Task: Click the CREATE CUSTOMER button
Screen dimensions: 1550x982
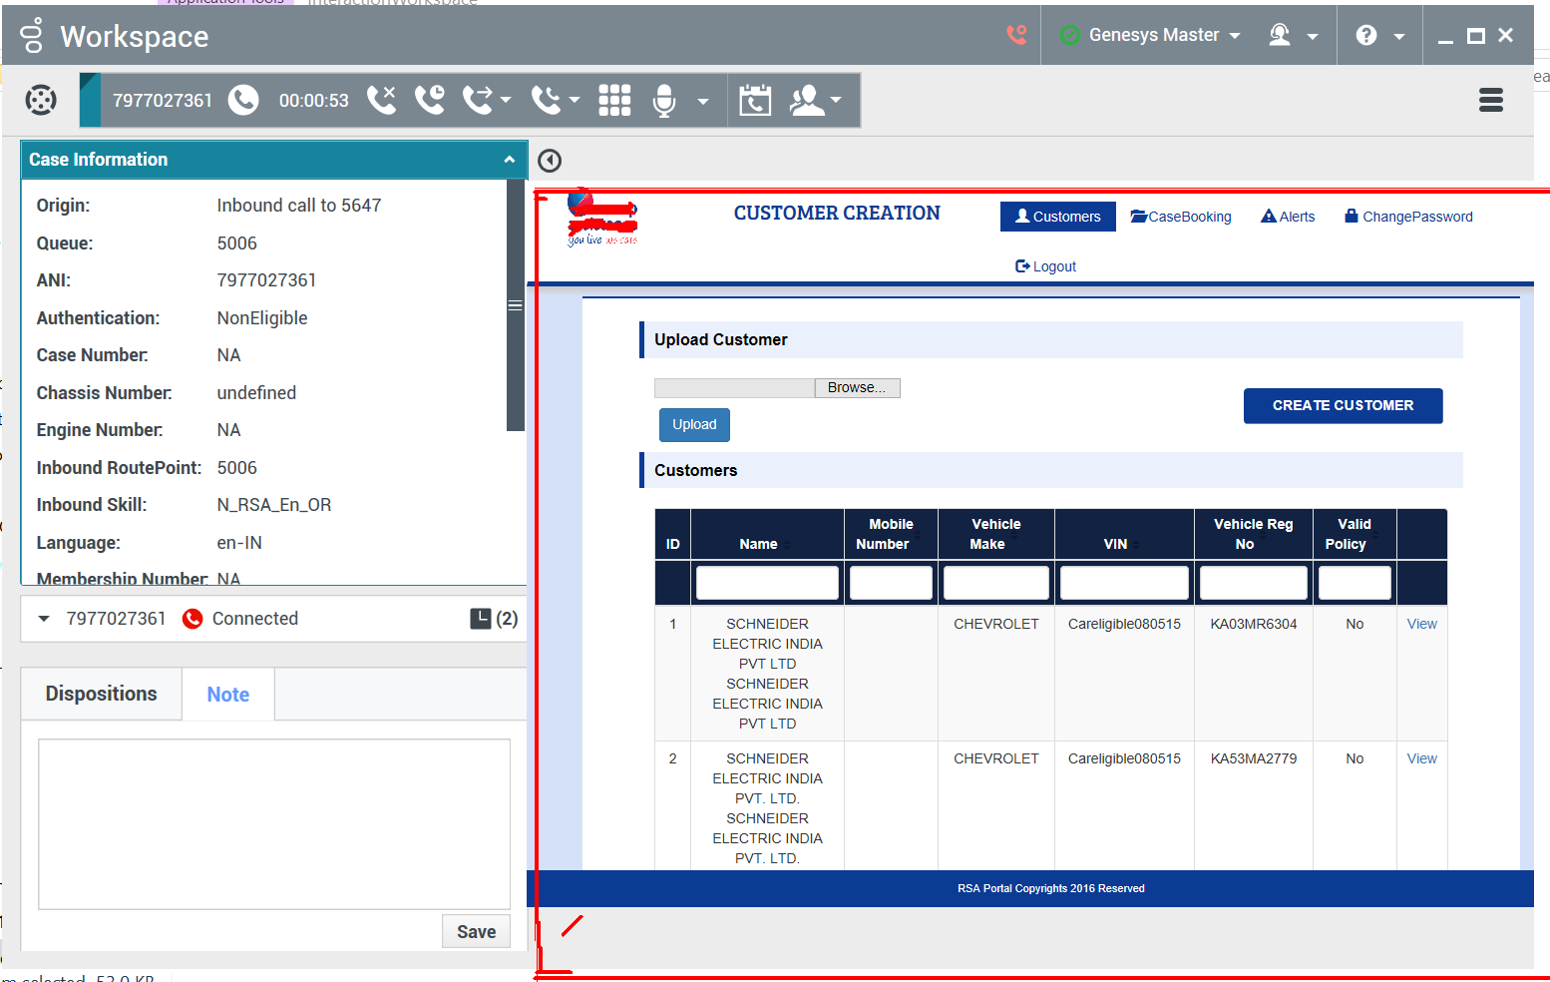Action: [x=1343, y=405]
